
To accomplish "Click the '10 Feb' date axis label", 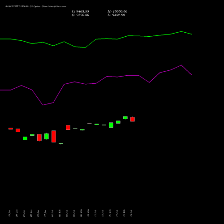I will point(89,213).
